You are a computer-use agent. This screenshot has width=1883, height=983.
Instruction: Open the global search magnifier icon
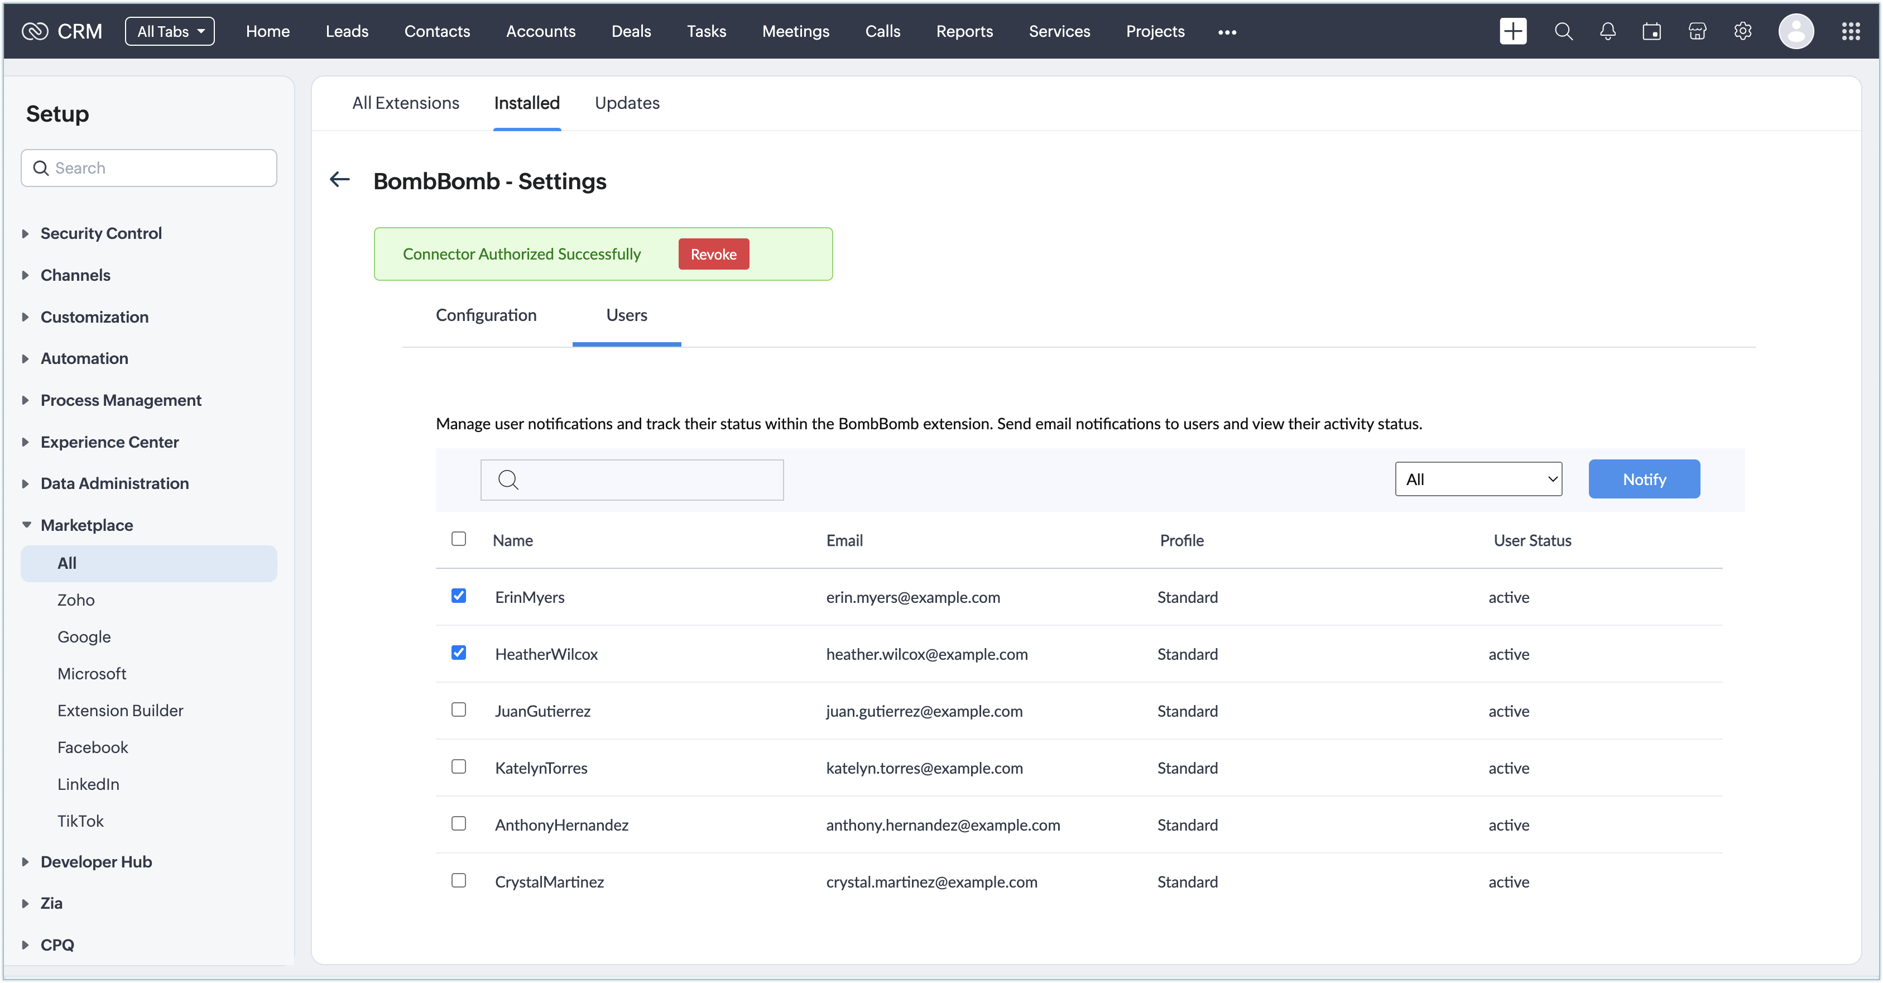pyautogui.click(x=1563, y=31)
